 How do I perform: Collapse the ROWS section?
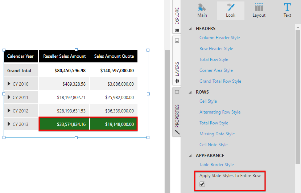190,93
